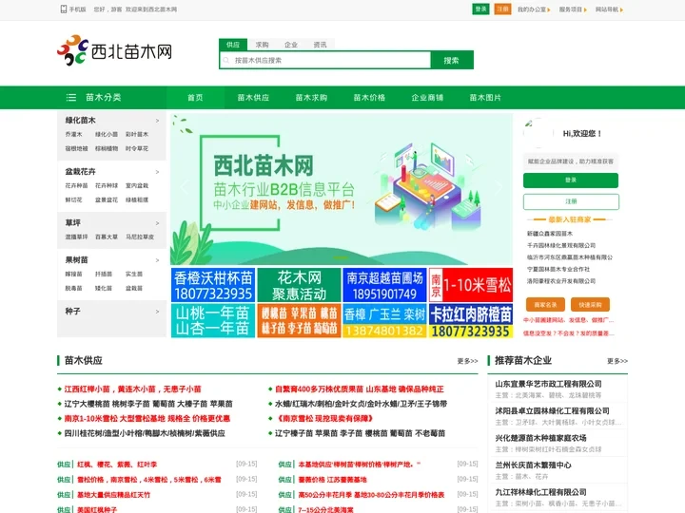
Task: Open the 花木网聚惠活动 ad tile
Action: [299, 285]
